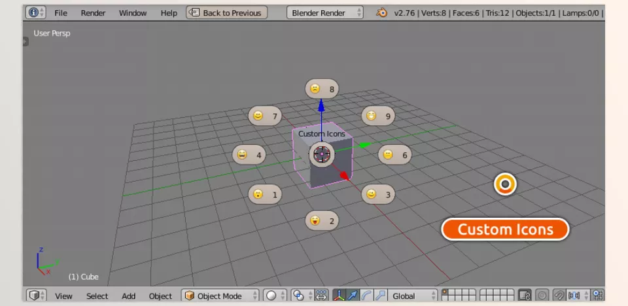Click the 3D cursor at the pie center

(x=322, y=154)
